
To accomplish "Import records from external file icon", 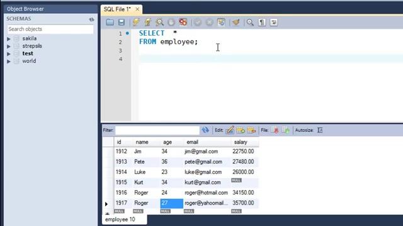I will click(x=285, y=130).
